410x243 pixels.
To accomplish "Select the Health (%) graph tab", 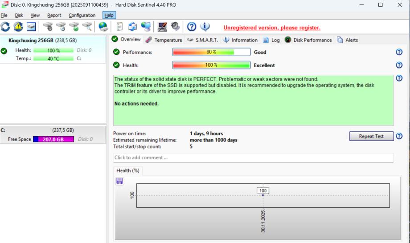I will (128, 170).
